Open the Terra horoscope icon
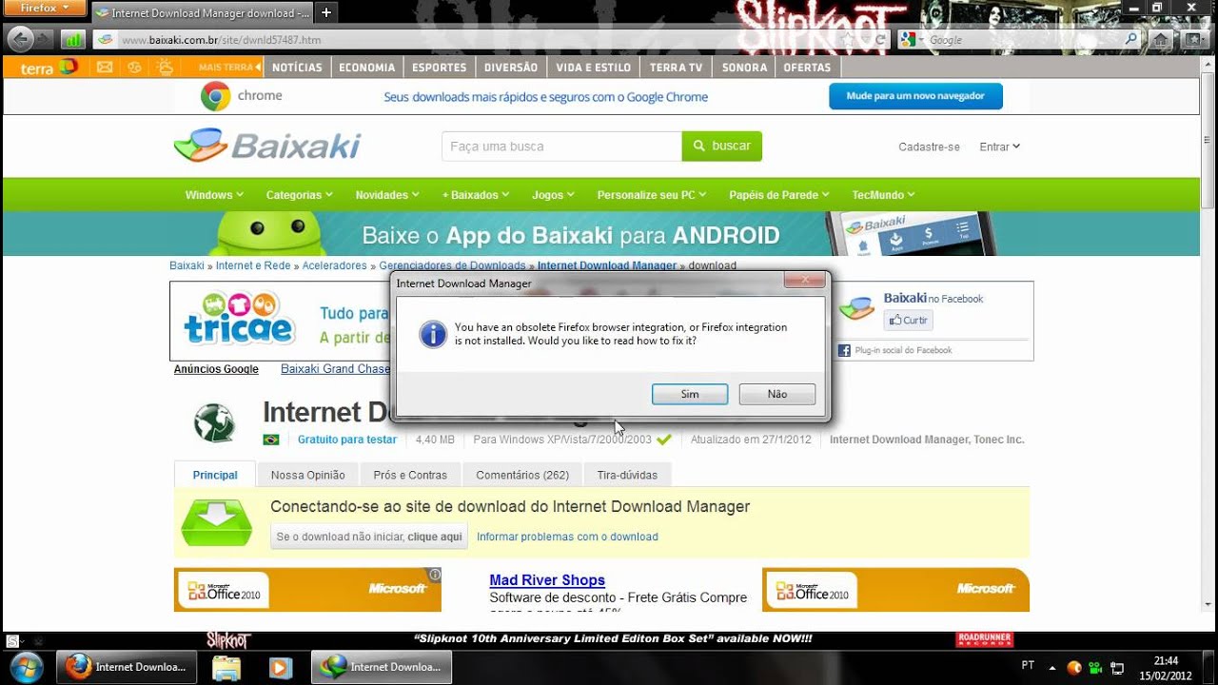1218x685 pixels. pos(134,68)
